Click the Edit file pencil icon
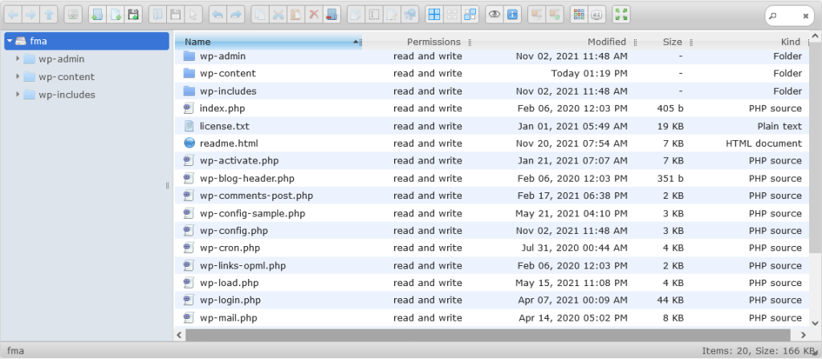Viewport: 822px width, 359px height. click(x=391, y=14)
